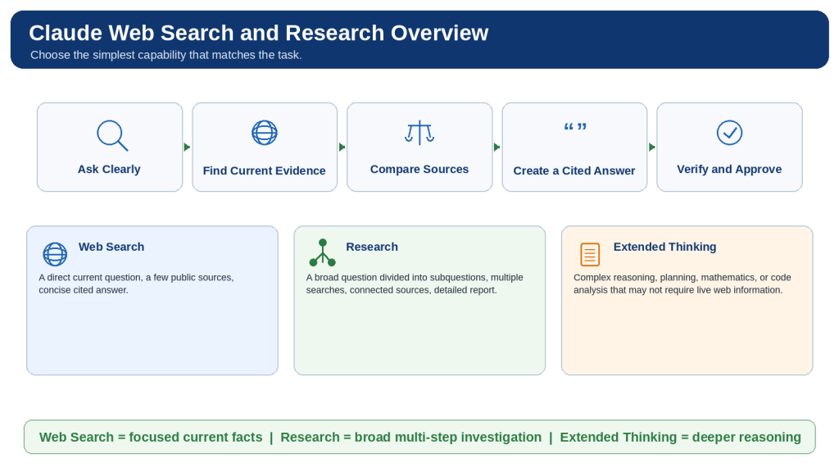Select the Create a Cited Answer step label
The image size is (839, 472).
(x=574, y=170)
